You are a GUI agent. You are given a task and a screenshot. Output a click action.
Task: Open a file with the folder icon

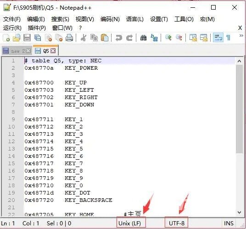click(17, 38)
